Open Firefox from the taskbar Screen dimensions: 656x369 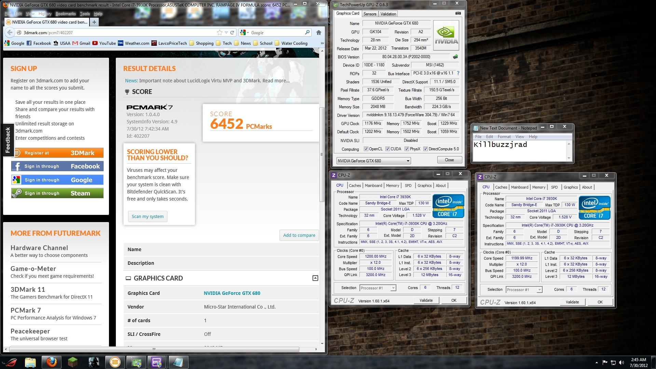[x=52, y=362]
